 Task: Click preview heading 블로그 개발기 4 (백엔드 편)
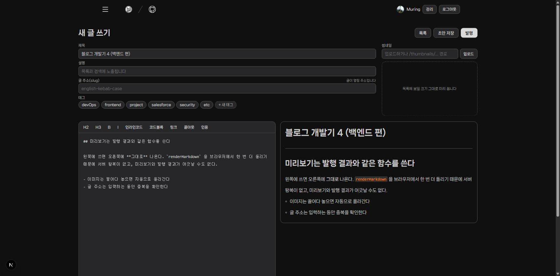pos(335,133)
